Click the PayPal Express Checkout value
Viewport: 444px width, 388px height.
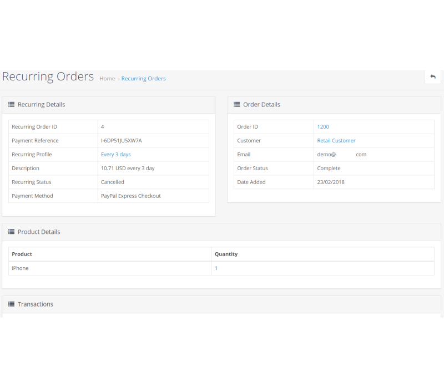(130, 196)
